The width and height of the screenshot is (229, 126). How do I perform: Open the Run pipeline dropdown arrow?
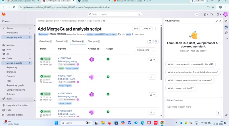coord(153,50)
